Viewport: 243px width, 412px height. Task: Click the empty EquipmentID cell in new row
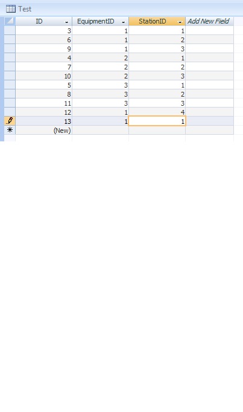coord(101,130)
